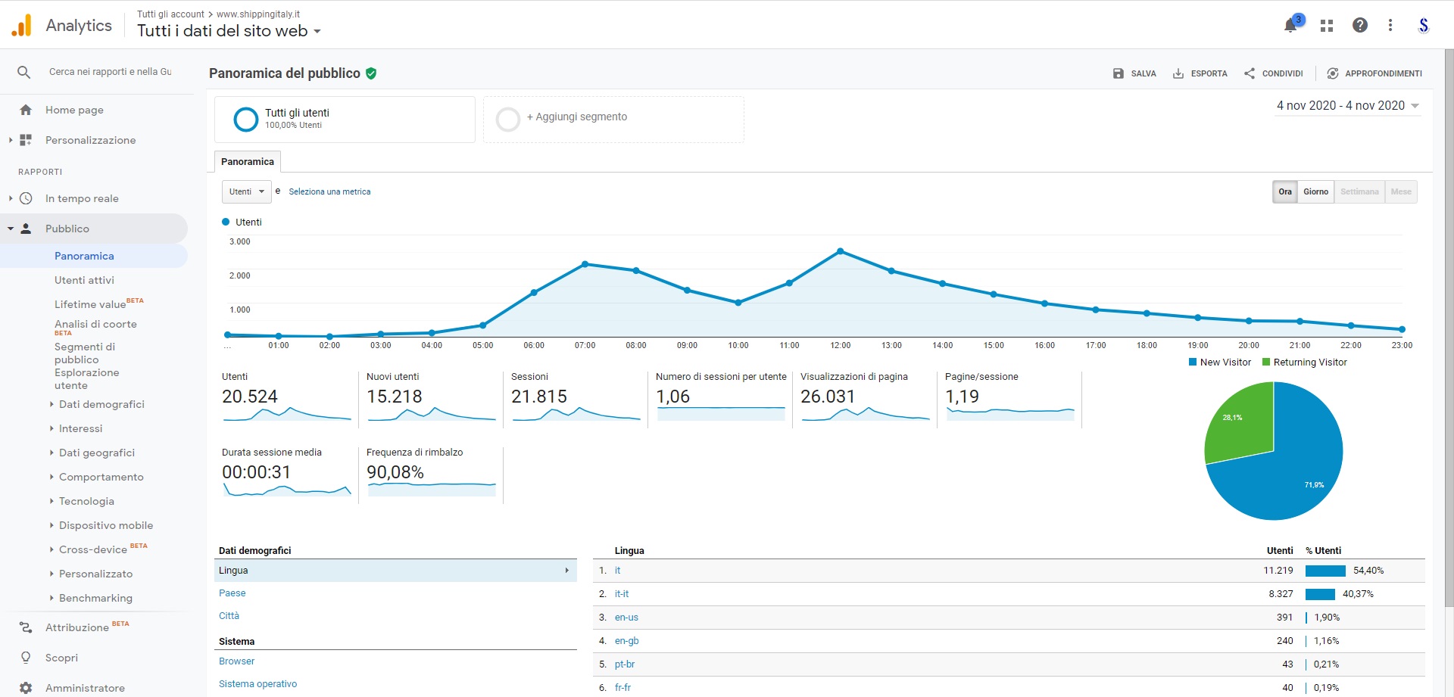Open the three-dot more options menu
This screenshot has width=1454, height=697.
[x=1390, y=26]
